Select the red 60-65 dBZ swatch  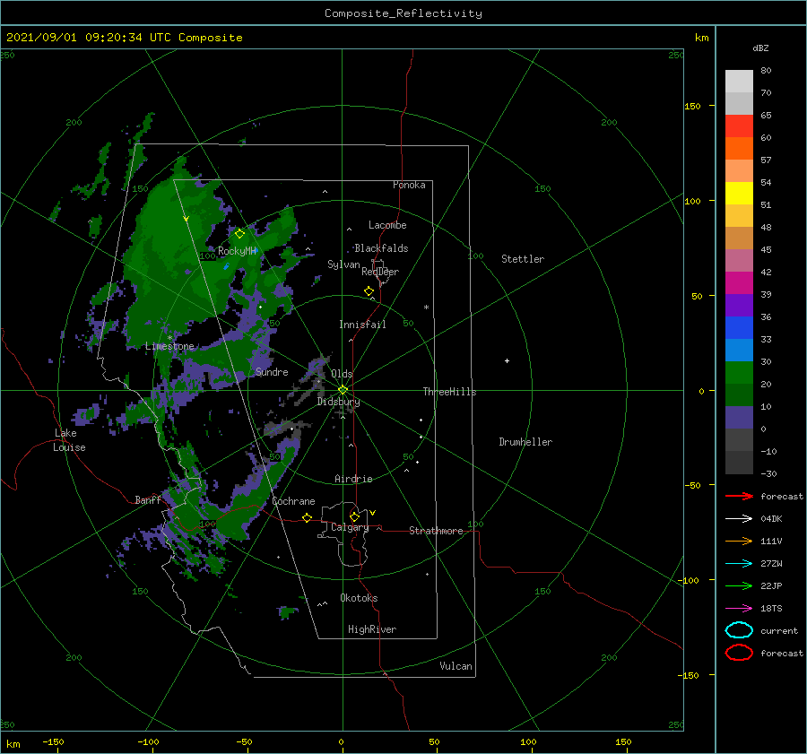(739, 126)
